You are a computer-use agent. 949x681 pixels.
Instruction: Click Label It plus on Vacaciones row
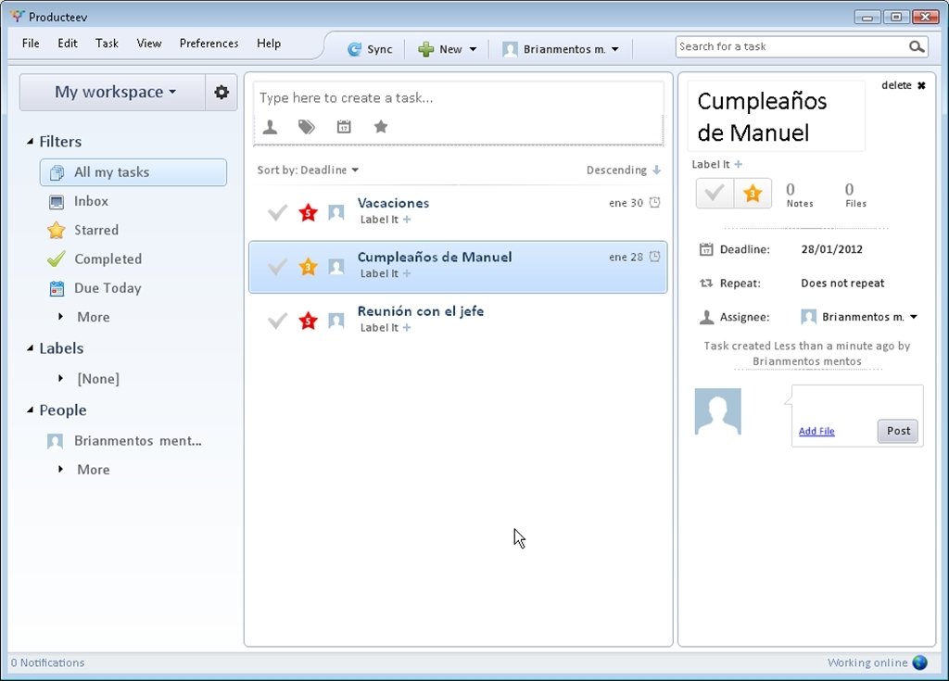pos(407,220)
